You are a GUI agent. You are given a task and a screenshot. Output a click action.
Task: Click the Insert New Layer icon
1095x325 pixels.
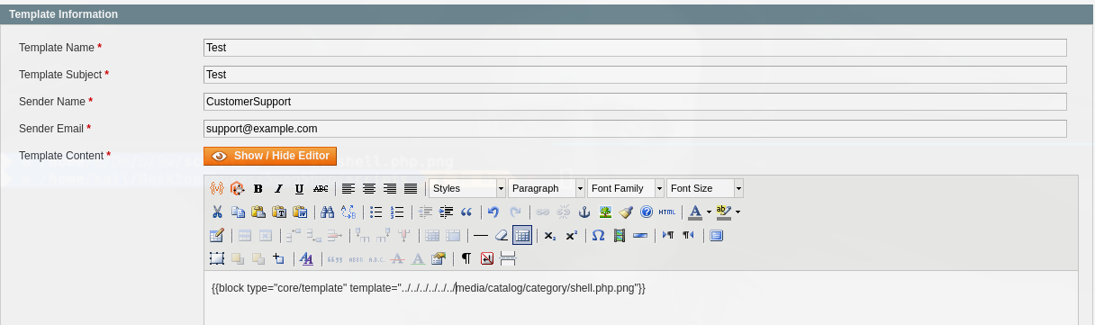(x=217, y=258)
